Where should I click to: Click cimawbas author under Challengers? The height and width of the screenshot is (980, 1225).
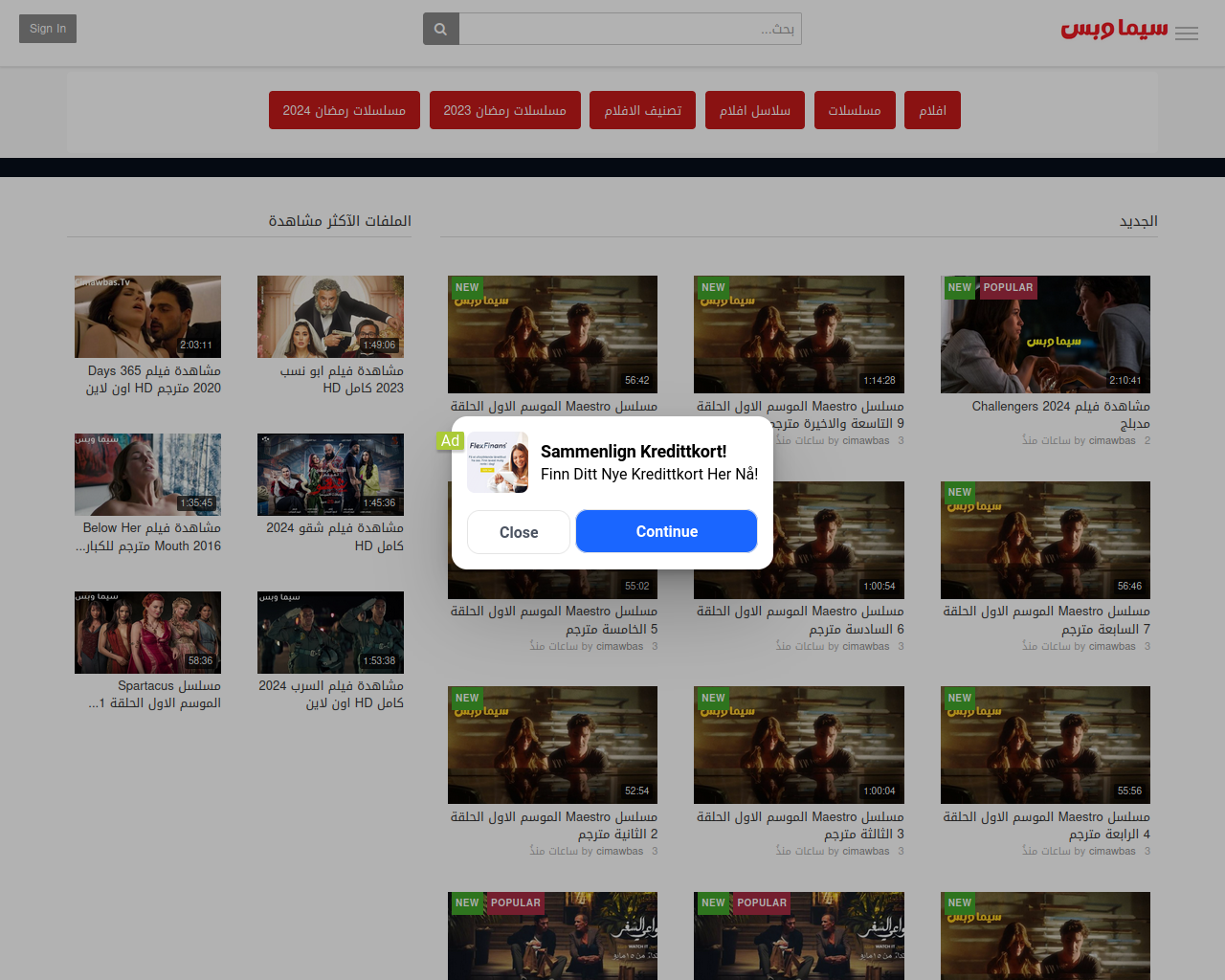(x=1112, y=440)
